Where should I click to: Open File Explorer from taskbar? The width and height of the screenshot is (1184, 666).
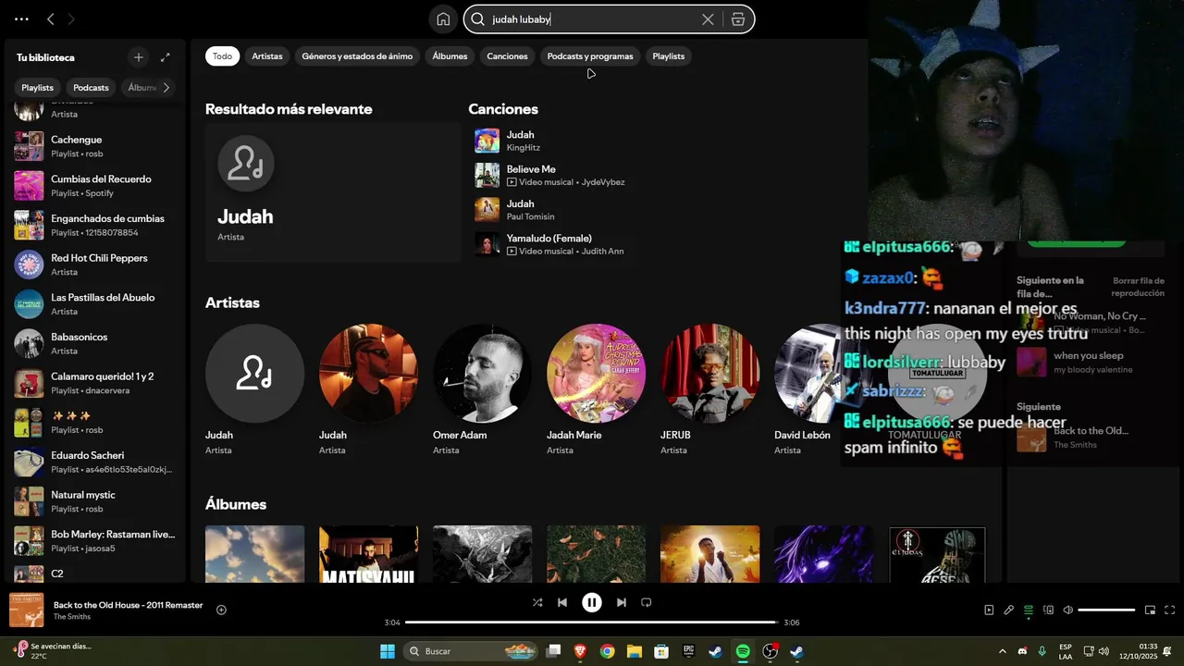[635, 651]
